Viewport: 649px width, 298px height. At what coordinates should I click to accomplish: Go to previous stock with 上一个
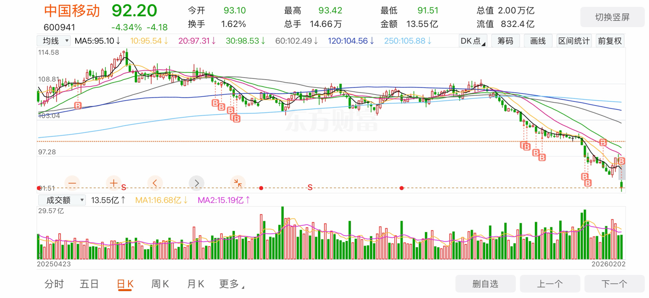click(550, 284)
